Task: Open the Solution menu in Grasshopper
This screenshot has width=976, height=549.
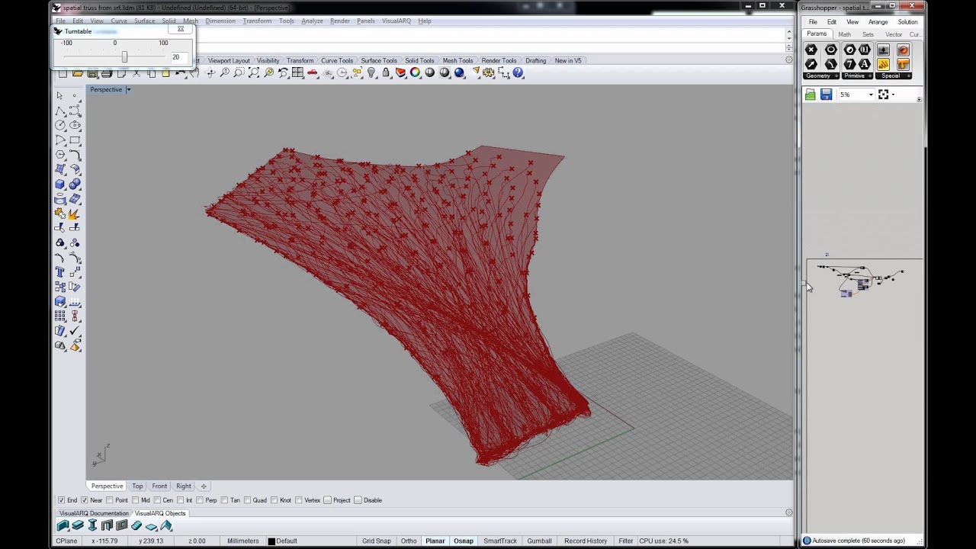Action: pos(907,22)
